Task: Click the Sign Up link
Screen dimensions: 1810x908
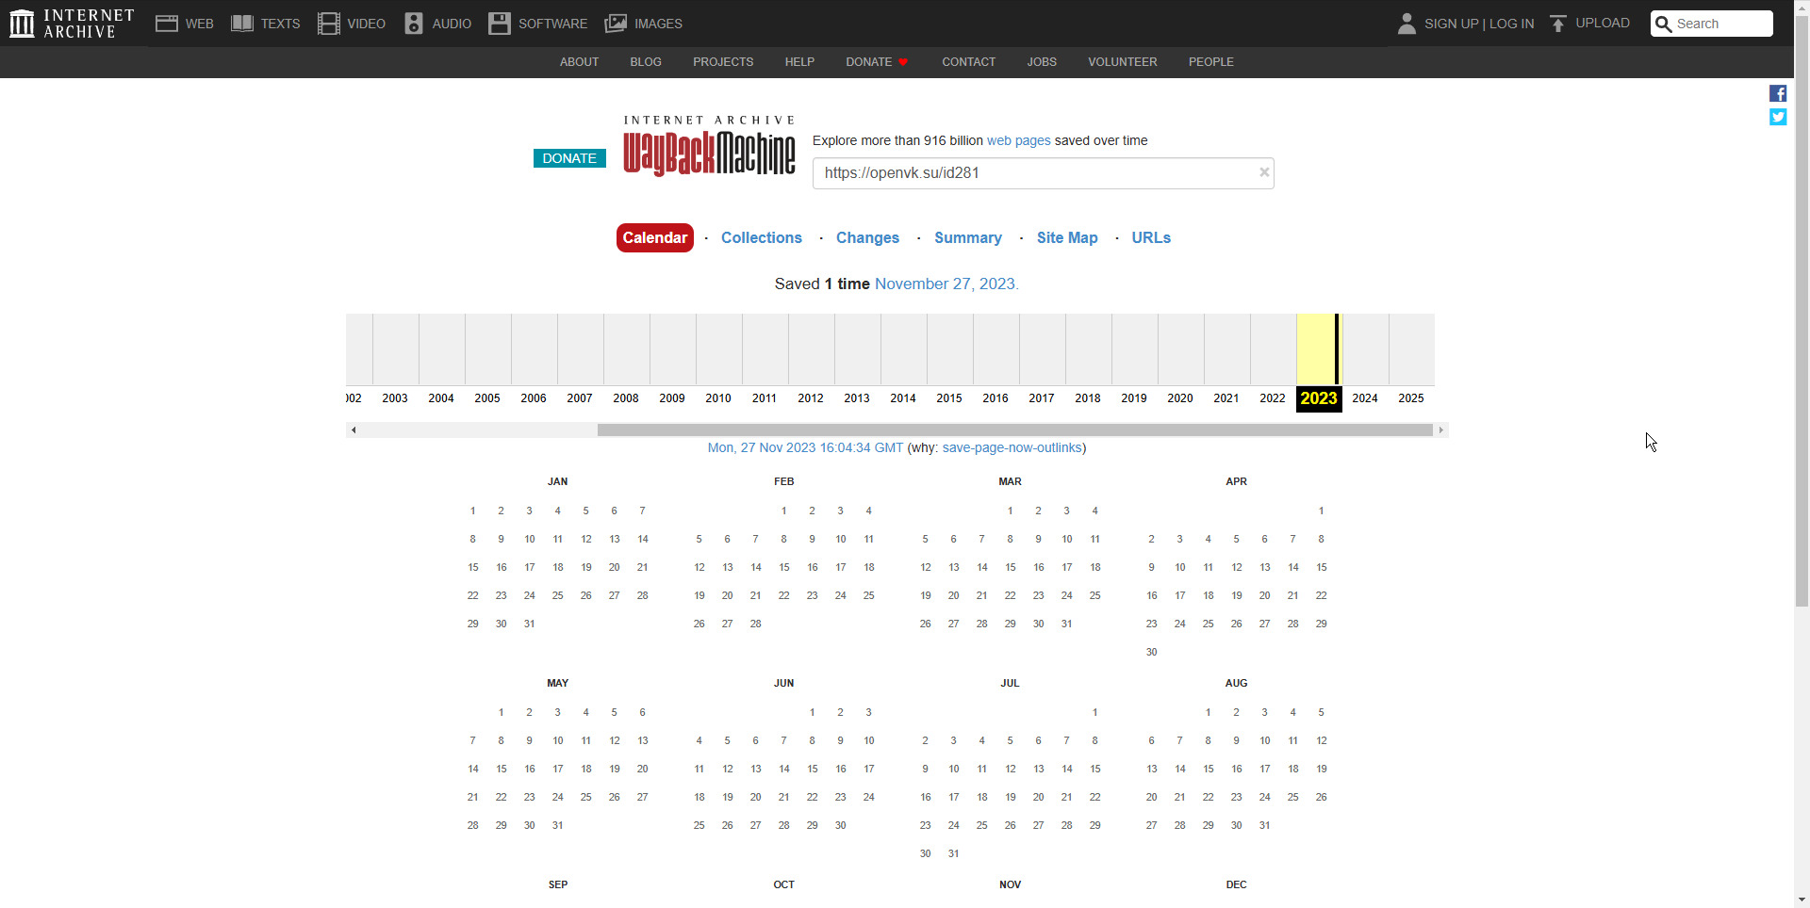Action: click(1451, 24)
